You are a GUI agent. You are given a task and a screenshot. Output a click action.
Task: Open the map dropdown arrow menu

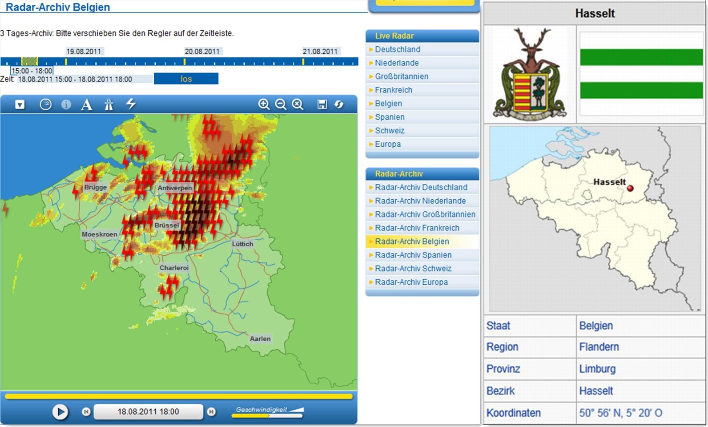(x=20, y=105)
